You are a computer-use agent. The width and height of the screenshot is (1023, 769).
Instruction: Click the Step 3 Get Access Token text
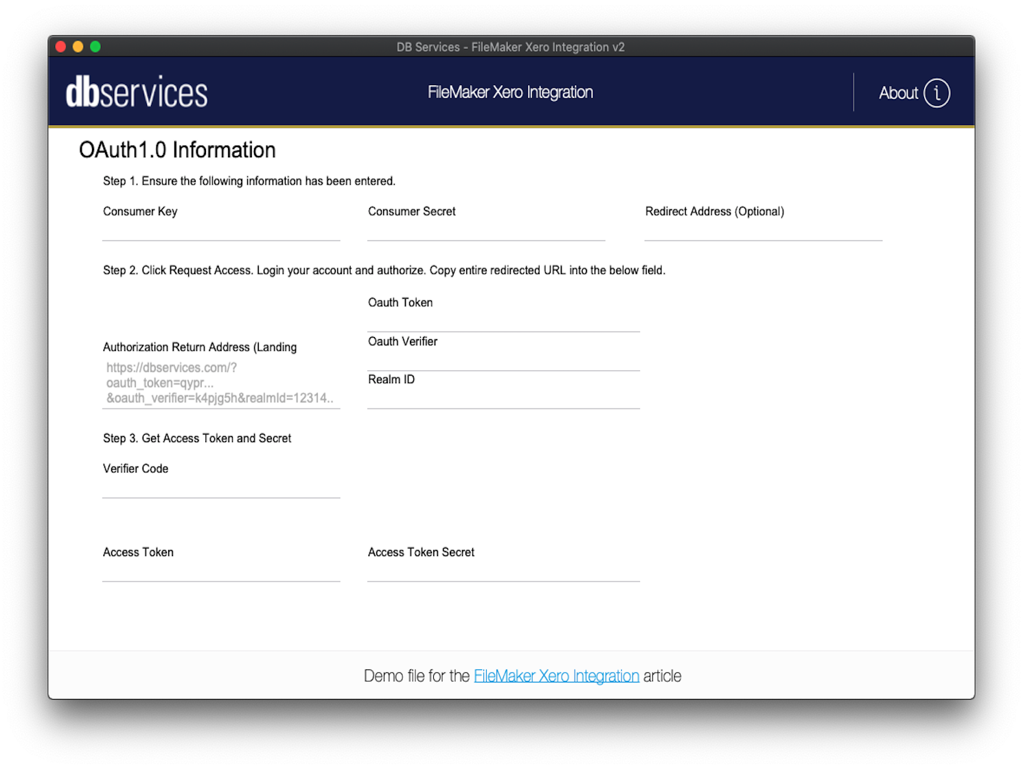click(197, 438)
